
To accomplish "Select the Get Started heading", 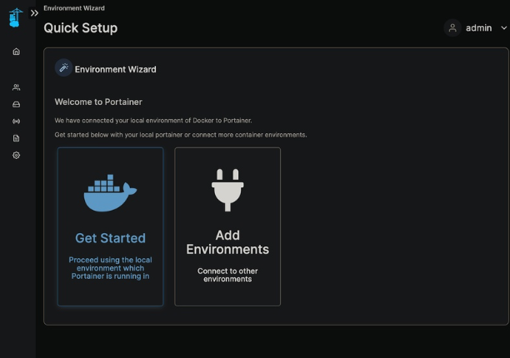I will 110,238.
